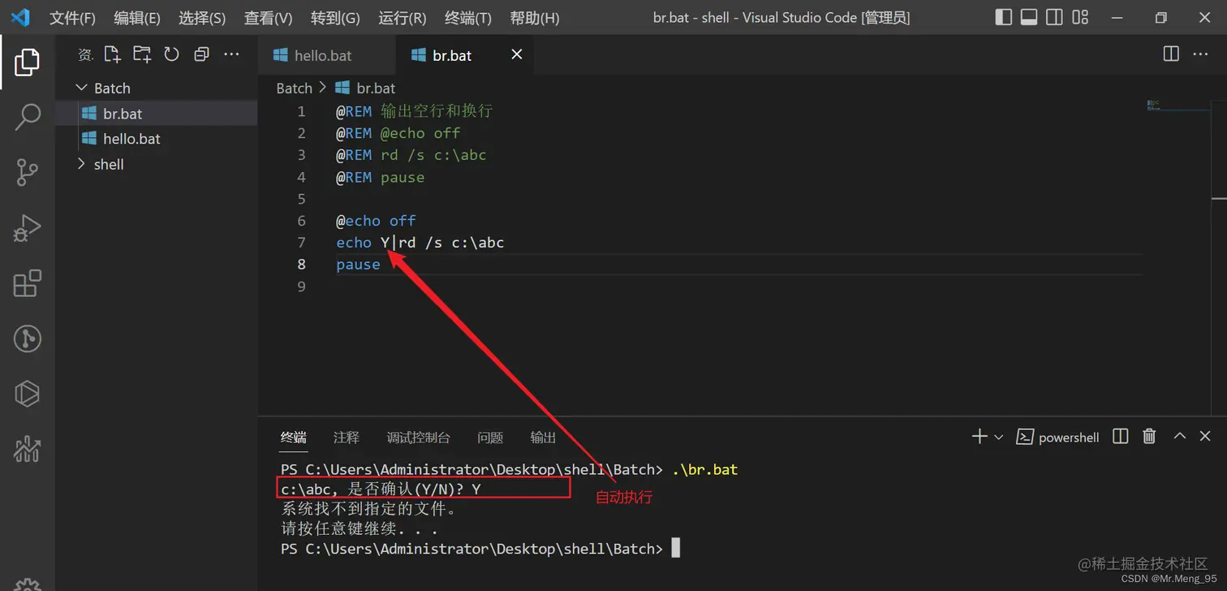Open br.bat in the Explorer tree
Screen dimensions: 1227x591
tap(156, 114)
